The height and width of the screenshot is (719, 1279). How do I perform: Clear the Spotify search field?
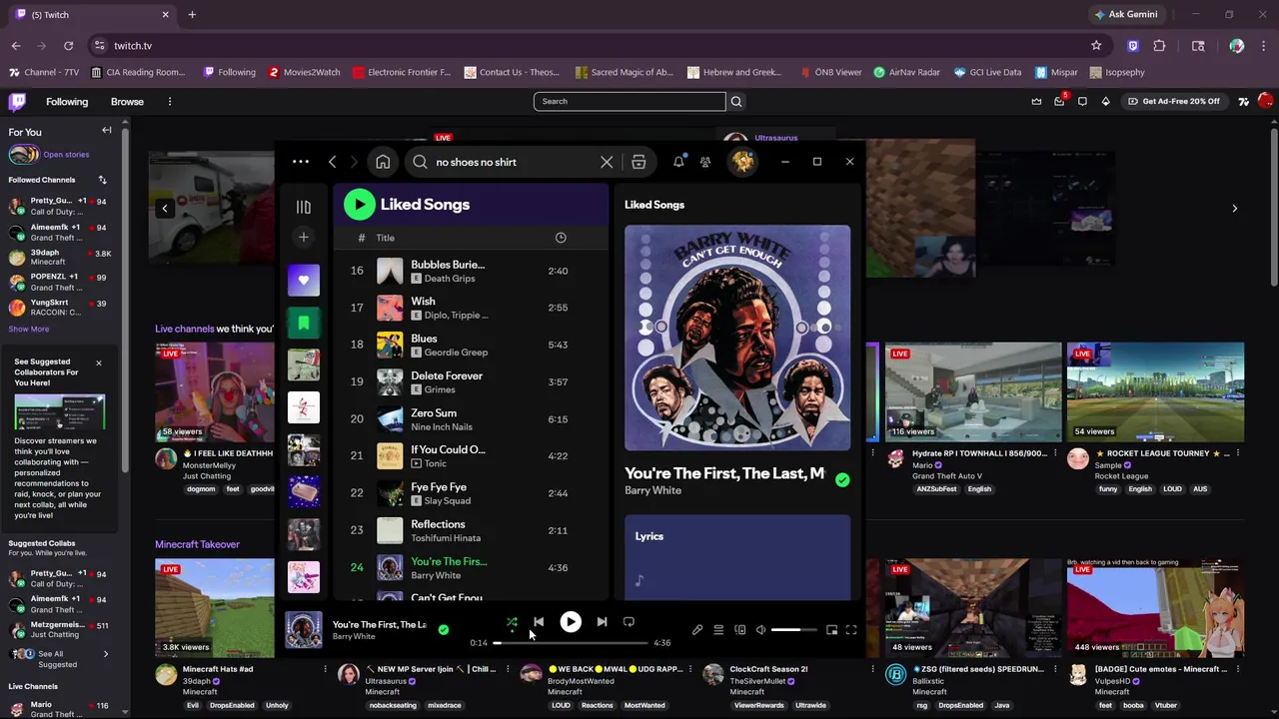pyautogui.click(x=607, y=162)
